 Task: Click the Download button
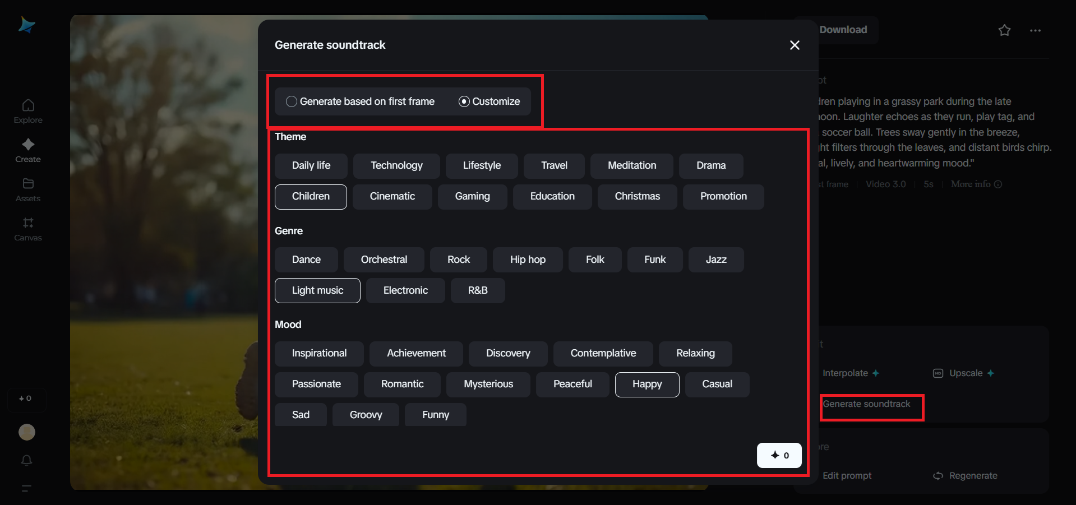coord(843,30)
